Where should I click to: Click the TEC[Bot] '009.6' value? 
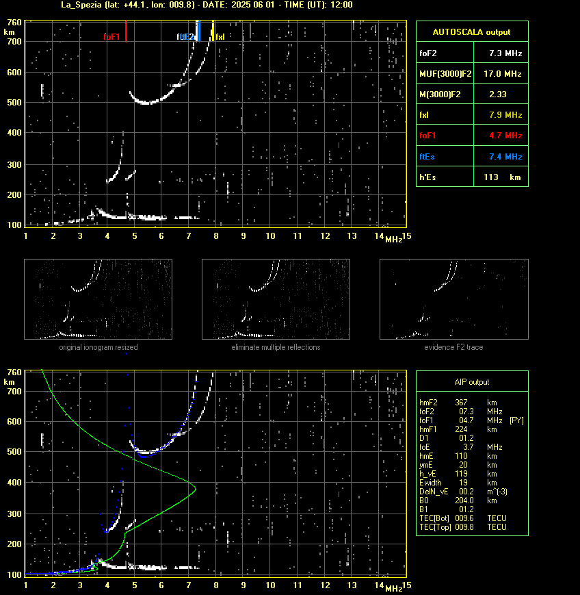464,518
